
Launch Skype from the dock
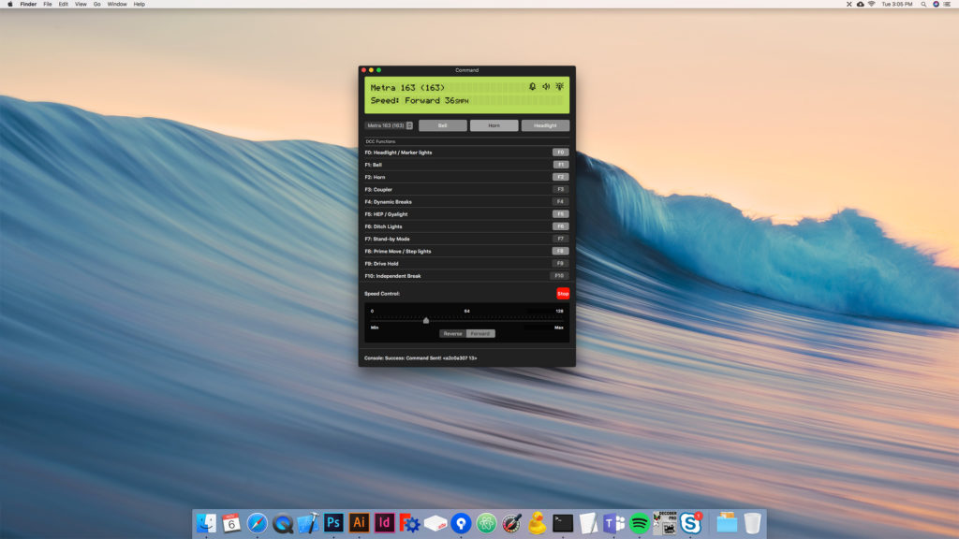tap(691, 524)
